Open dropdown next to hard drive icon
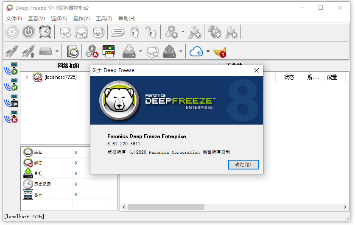The height and width of the screenshot is (225, 355). [x=57, y=51]
